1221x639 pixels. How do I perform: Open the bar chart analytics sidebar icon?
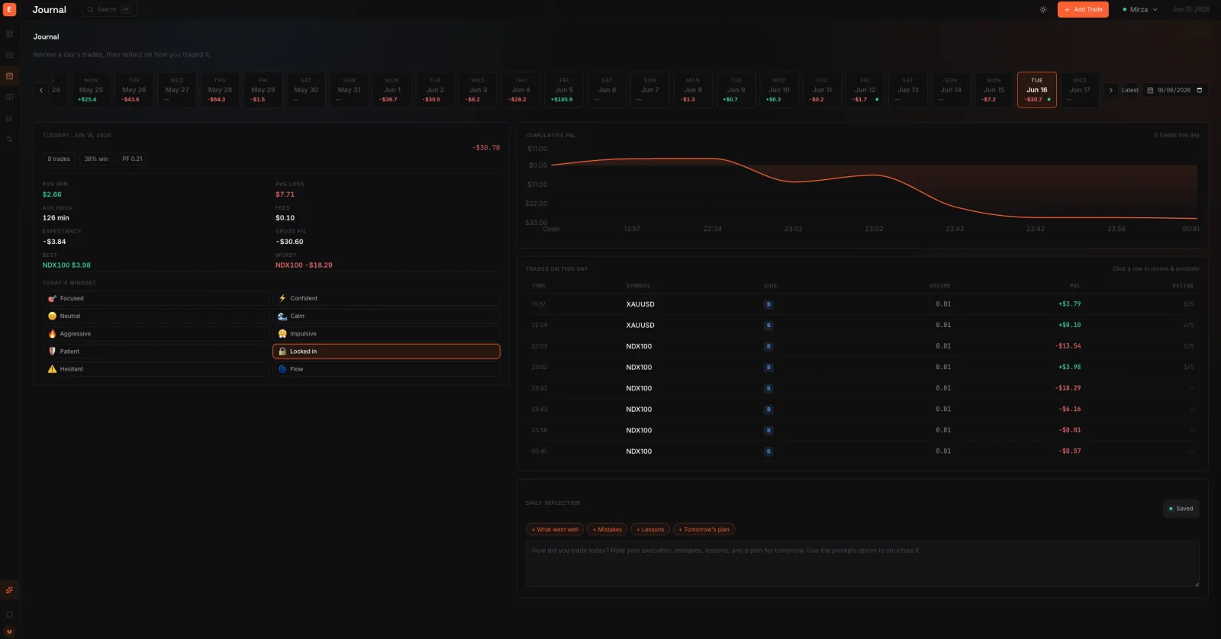(9, 118)
